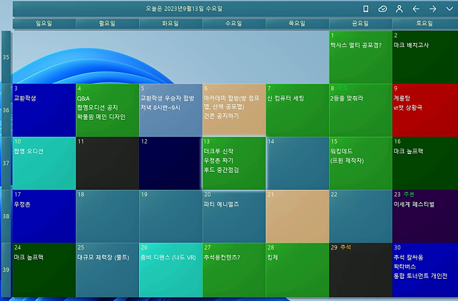Select the day 22 cell
The image size is (458, 301).
(361, 216)
